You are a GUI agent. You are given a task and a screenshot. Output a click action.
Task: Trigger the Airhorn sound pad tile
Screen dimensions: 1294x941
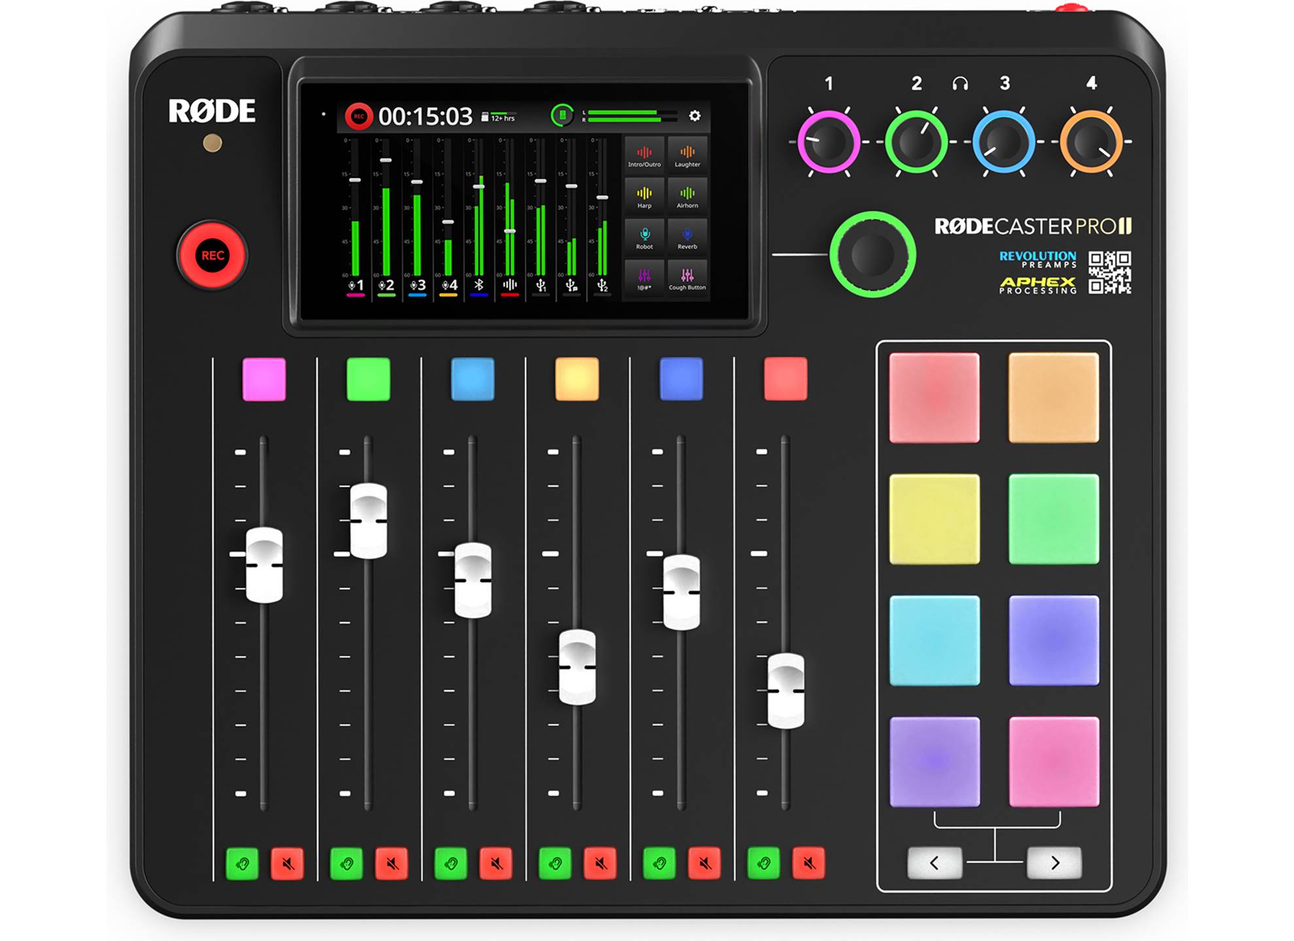(688, 197)
